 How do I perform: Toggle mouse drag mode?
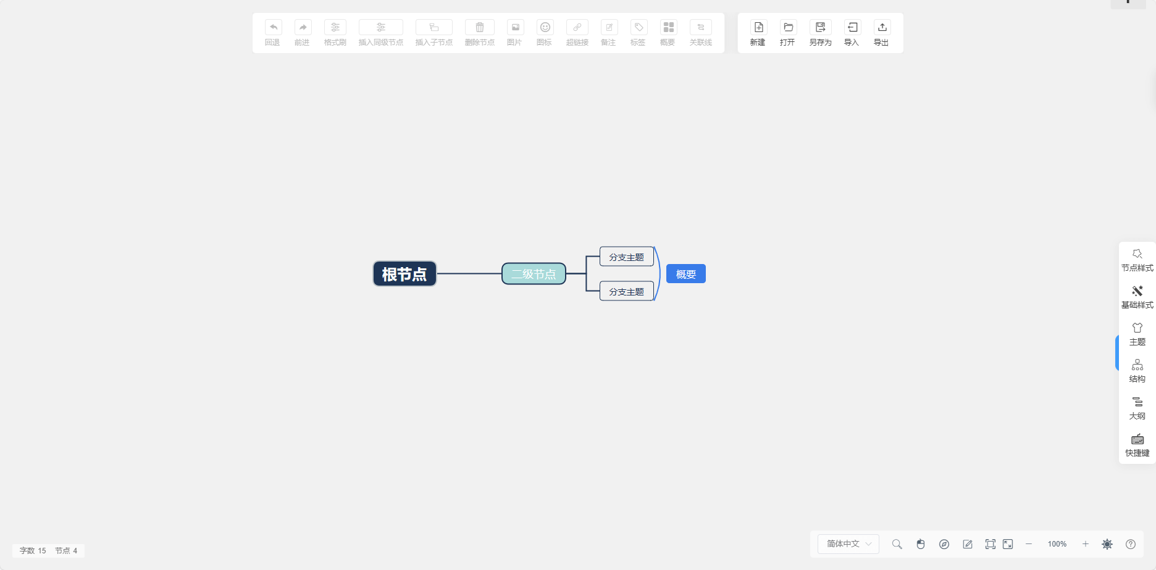(921, 543)
